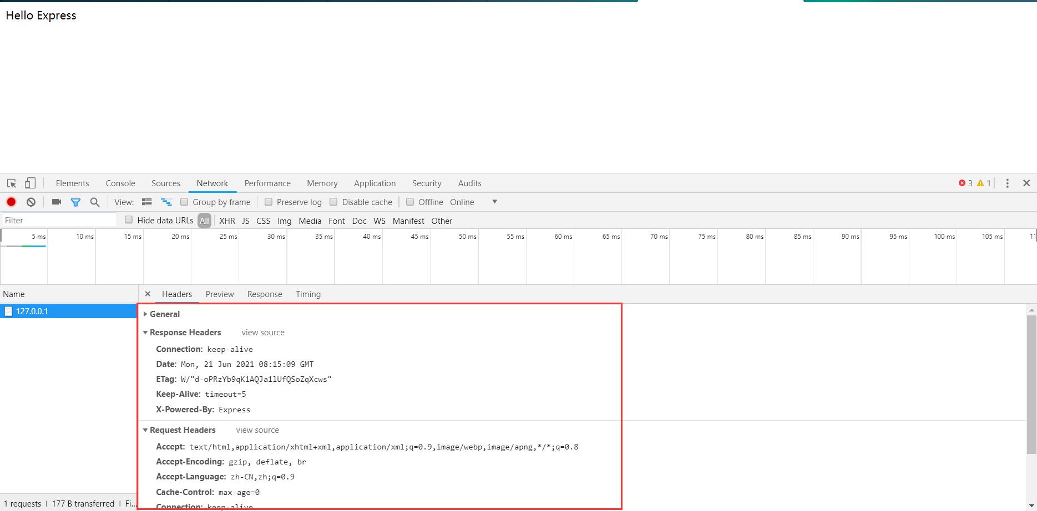Click the ETag header value
1037x511 pixels.
pyautogui.click(x=256, y=380)
